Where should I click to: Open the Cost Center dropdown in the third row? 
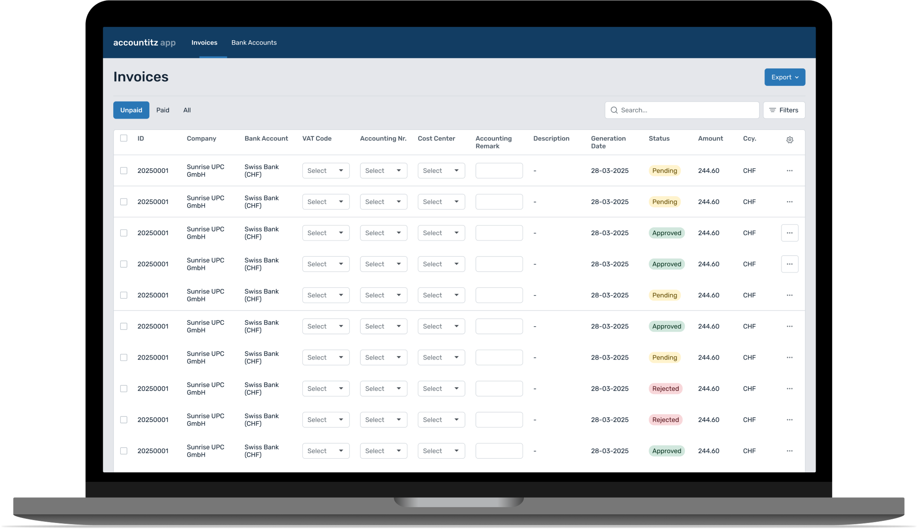[441, 233]
